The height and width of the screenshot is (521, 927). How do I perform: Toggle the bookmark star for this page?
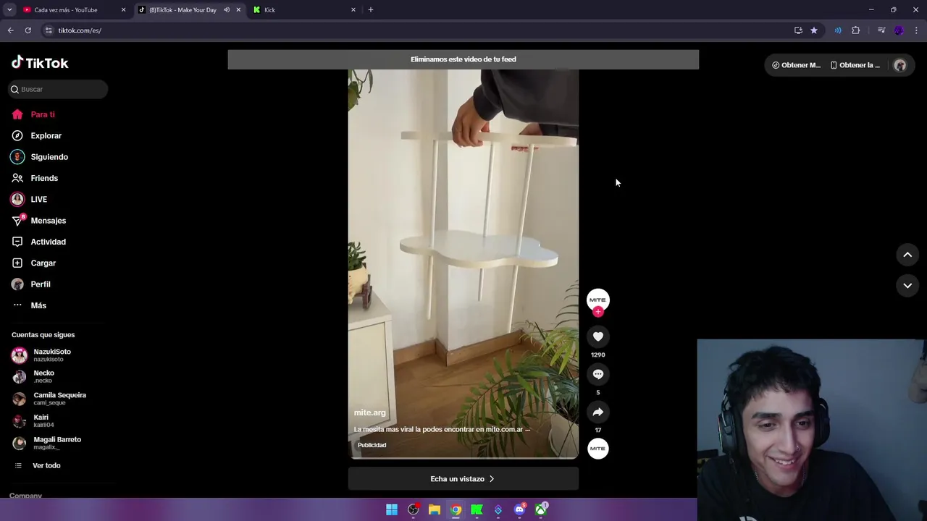click(814, 30)
